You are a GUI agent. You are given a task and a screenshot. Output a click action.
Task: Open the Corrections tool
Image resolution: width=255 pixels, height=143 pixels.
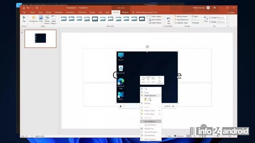(33, 19)
